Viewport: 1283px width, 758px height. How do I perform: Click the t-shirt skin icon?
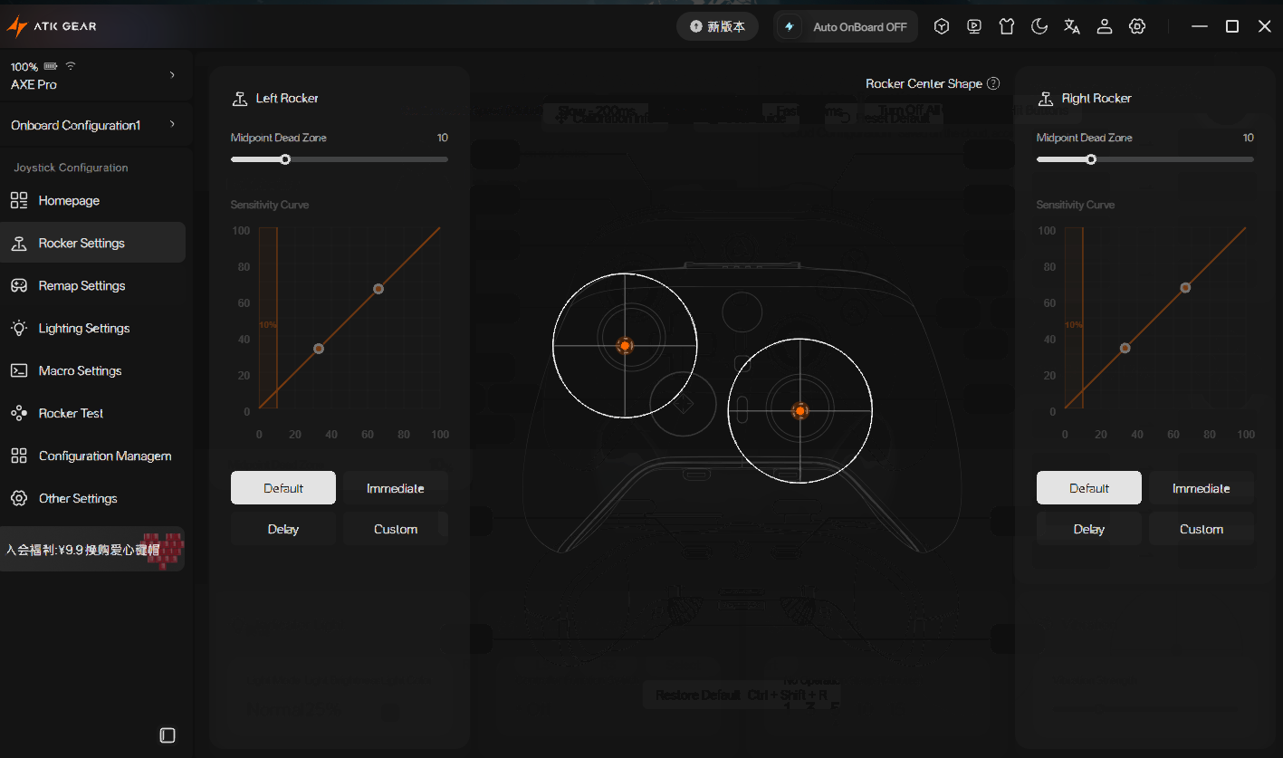tap(1007, 26)
